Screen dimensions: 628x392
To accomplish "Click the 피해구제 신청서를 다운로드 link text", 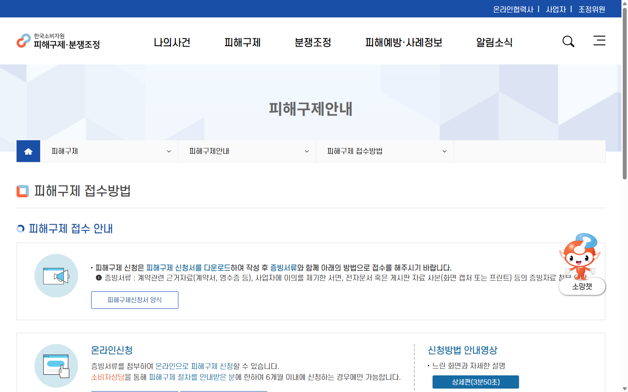I will pos(188,267).
